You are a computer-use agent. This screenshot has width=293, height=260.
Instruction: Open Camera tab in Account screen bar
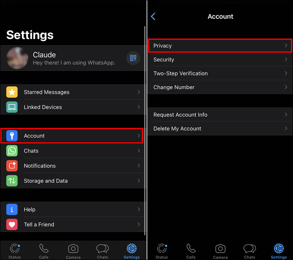(220, 251)
